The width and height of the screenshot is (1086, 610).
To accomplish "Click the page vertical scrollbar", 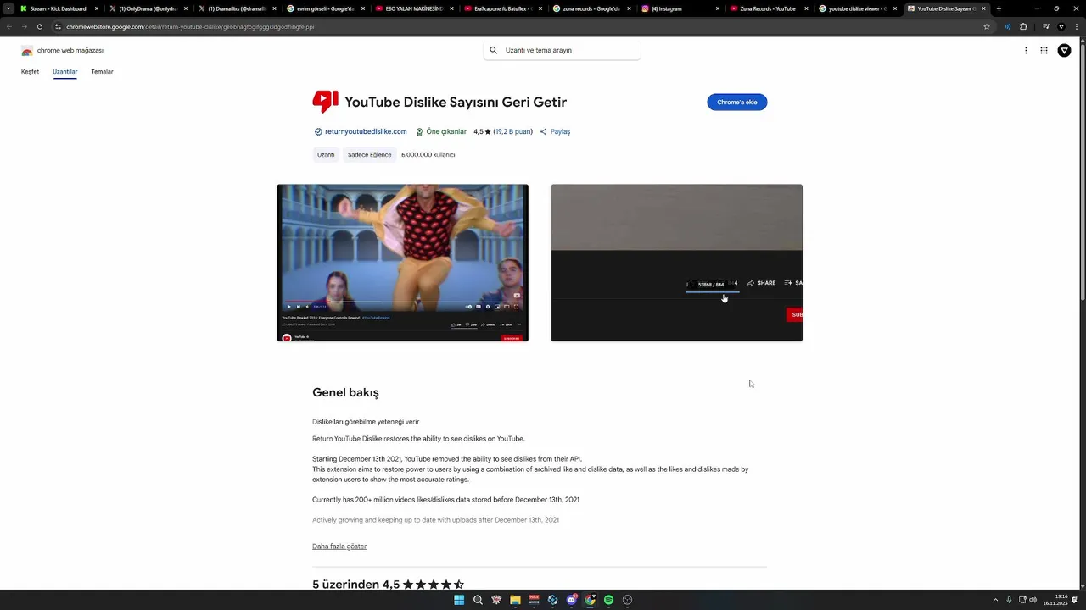I will click(x=1082, y=169).
